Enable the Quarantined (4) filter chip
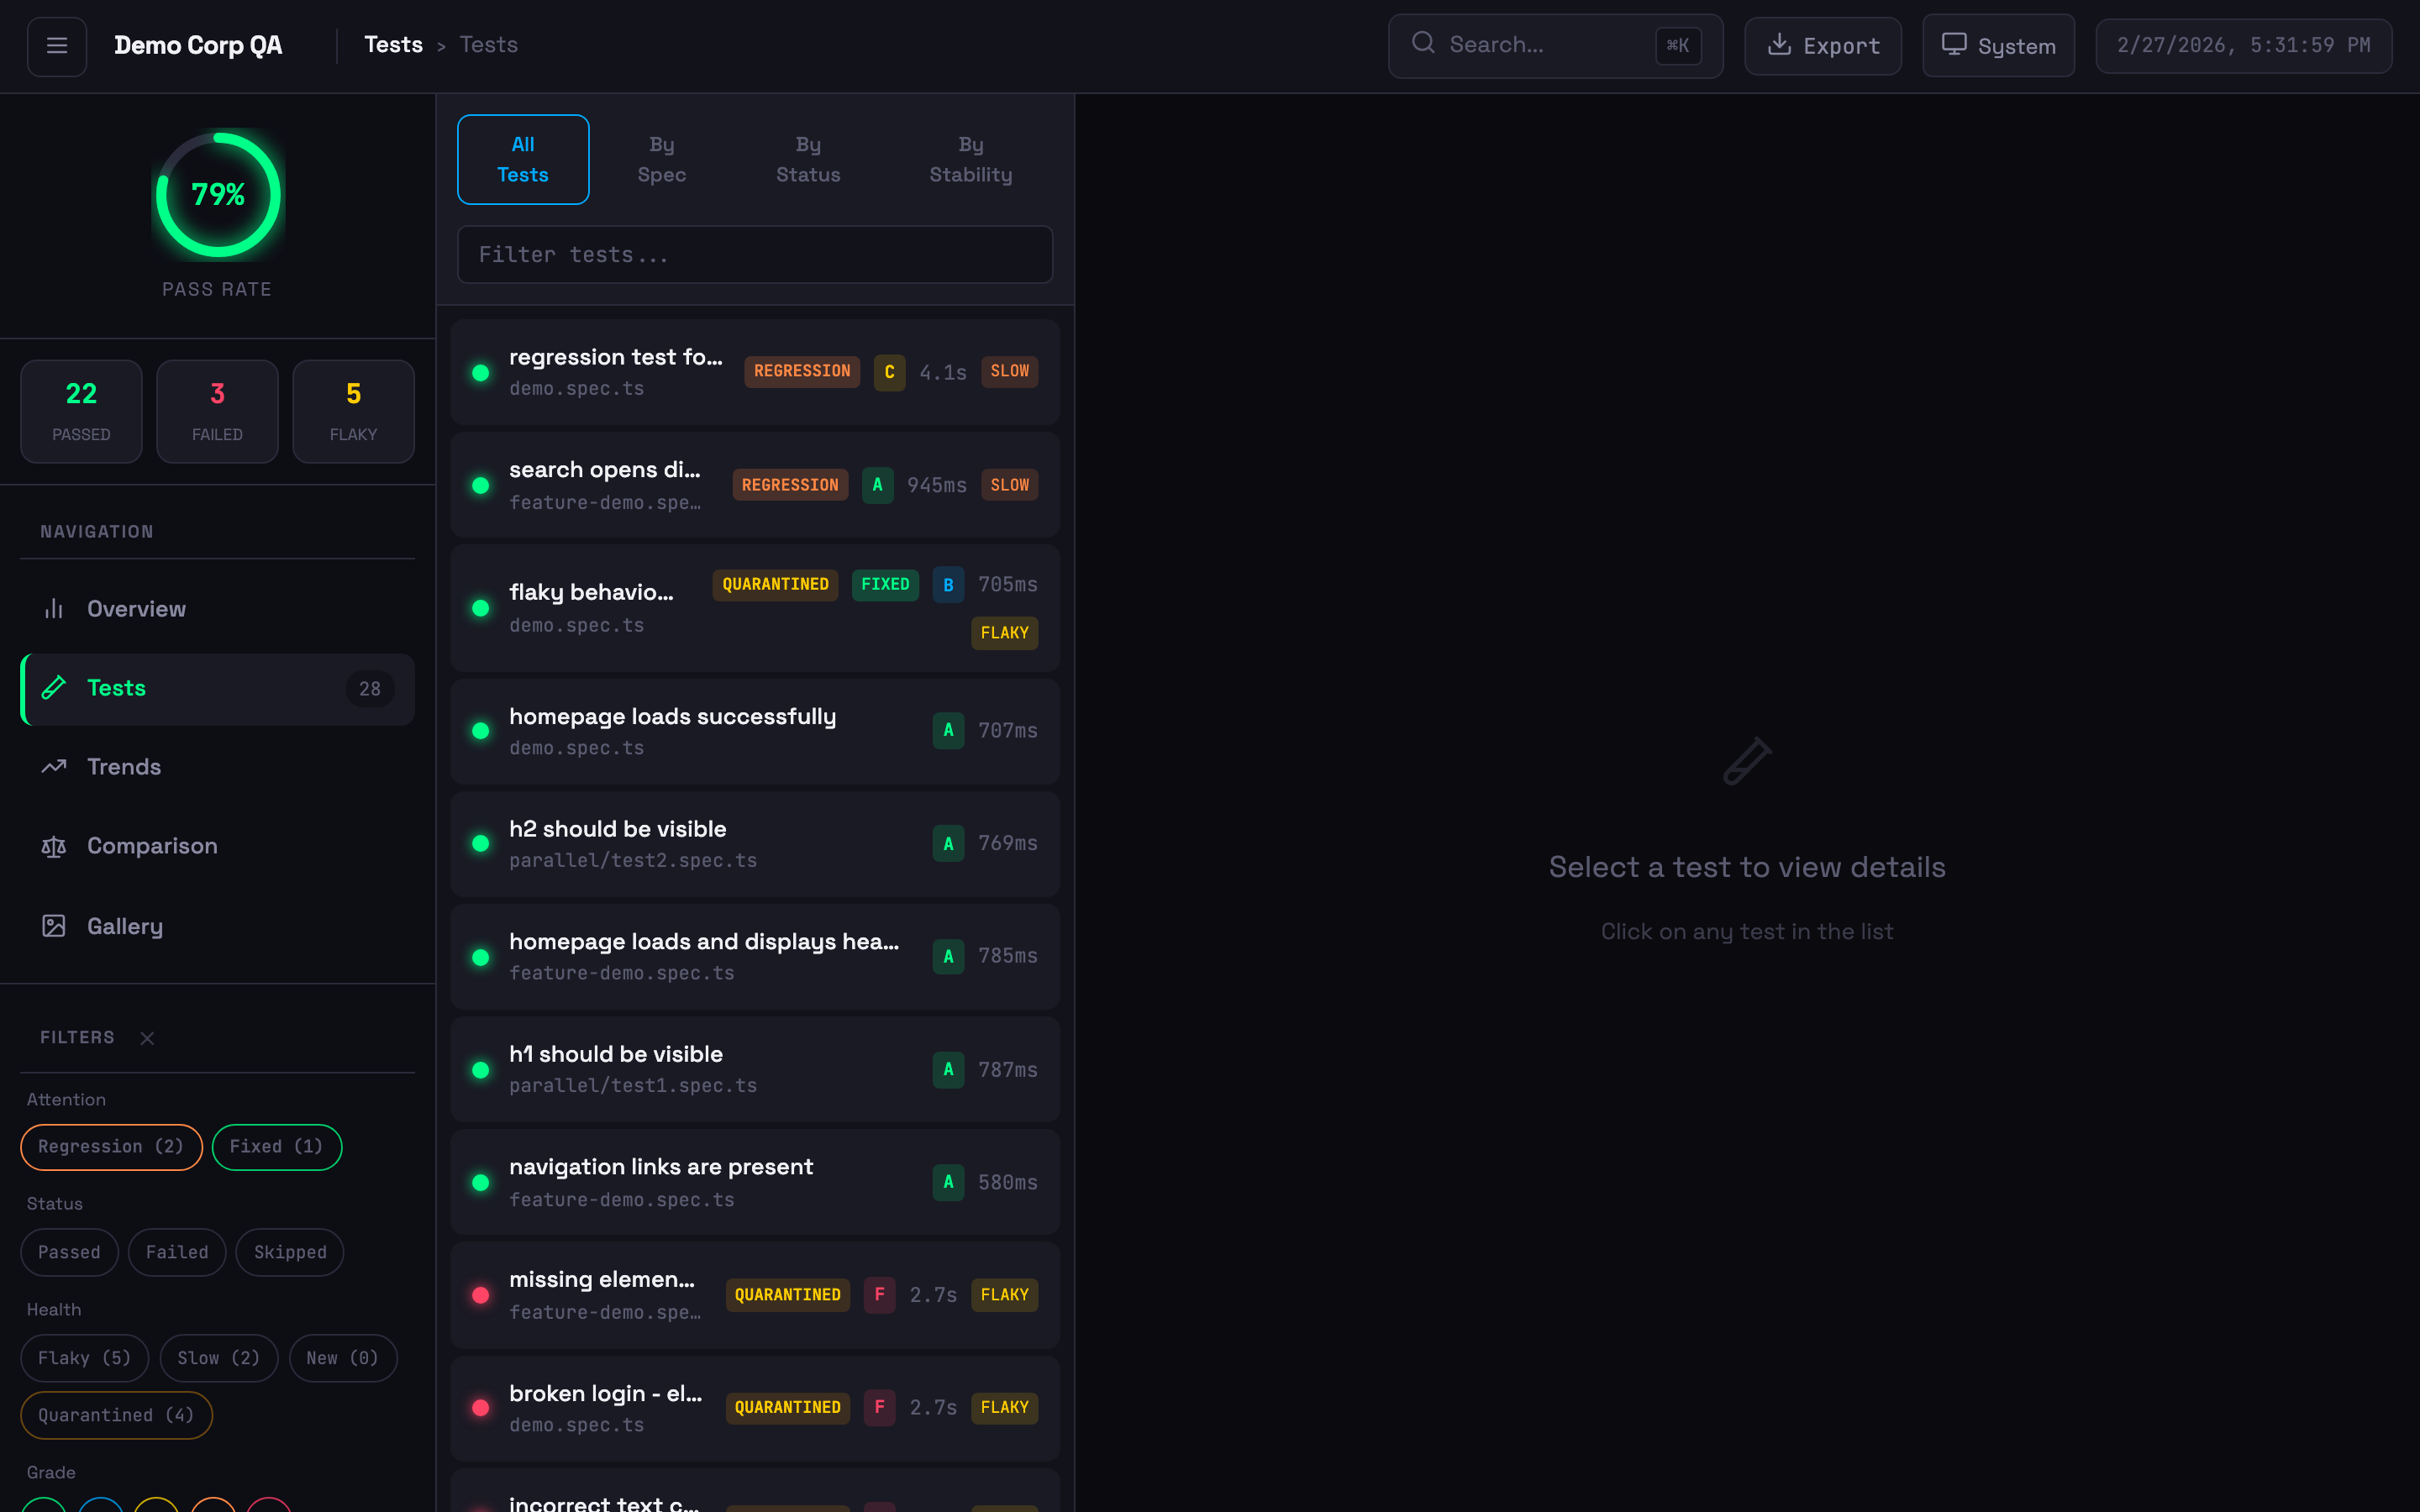The height and width of the screenshot is (1512, 2420). [116, 1415]
